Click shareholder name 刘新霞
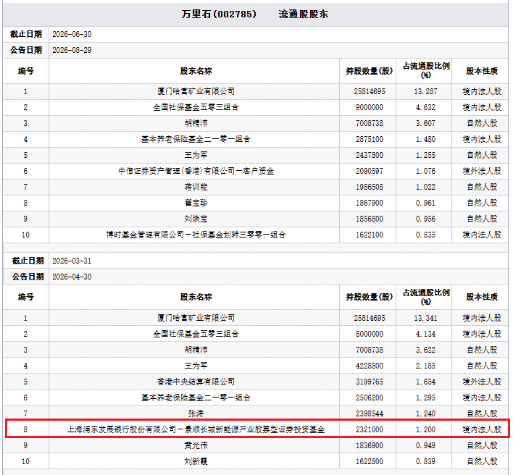Viewport: 513px width, 475px height. pyautogui.click(x=196, y=461)
